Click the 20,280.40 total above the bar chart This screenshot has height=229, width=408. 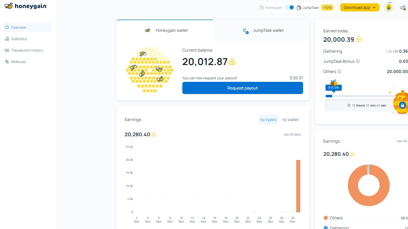137,134
